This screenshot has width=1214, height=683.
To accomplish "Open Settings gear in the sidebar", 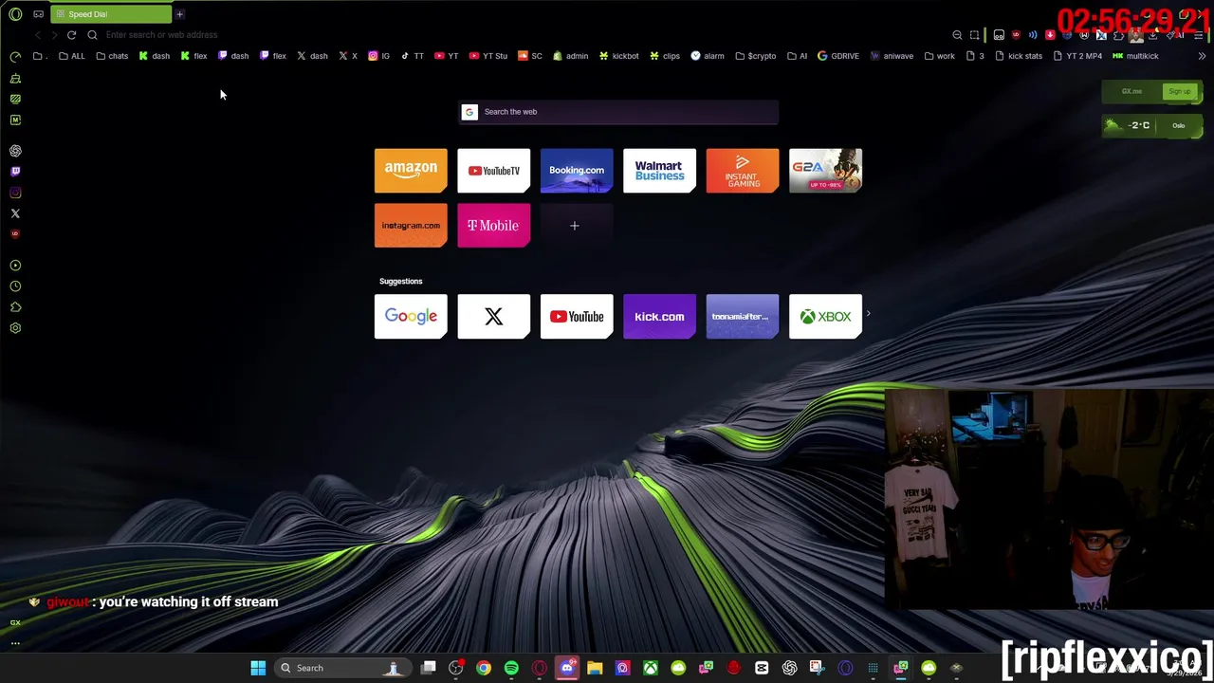I will pos(15,328).
